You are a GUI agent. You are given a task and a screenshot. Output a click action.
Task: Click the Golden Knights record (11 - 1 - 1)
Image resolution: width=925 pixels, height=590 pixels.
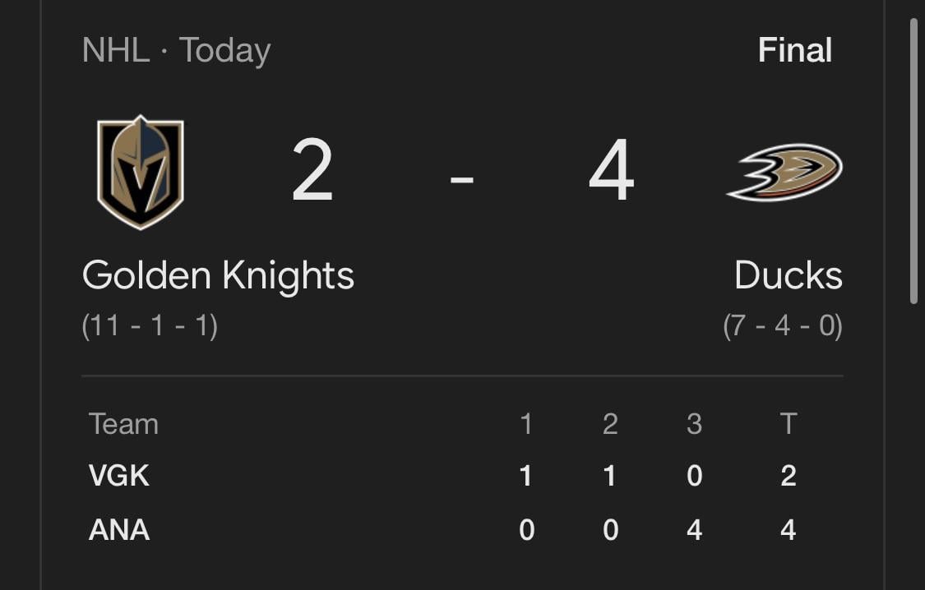150,326
